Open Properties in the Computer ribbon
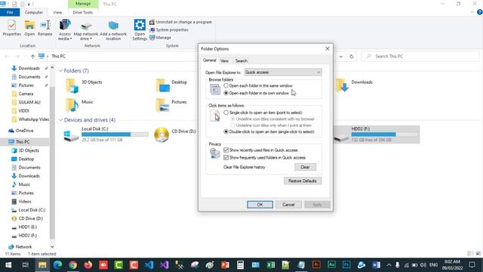This screenshot has width=483, height=272. tap(12, 28)
